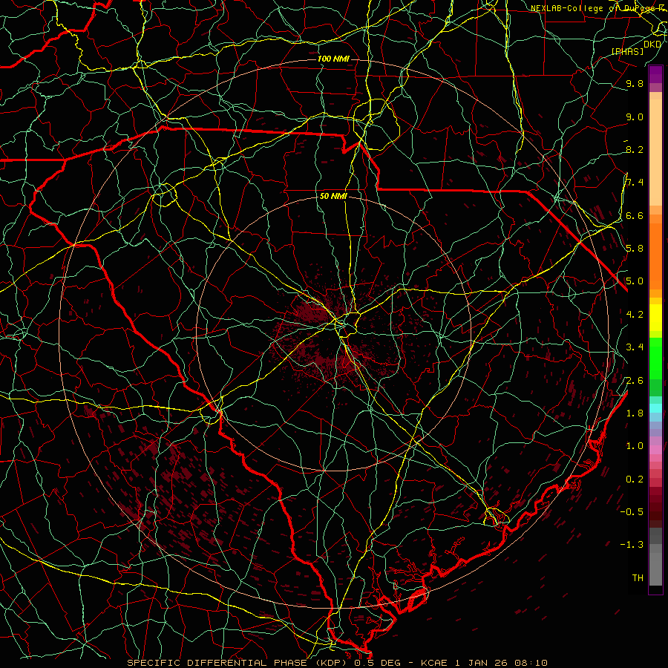The image size is (668, 668).
Task: Click the yellow segment of the color bar
Action: pos(655,318)
